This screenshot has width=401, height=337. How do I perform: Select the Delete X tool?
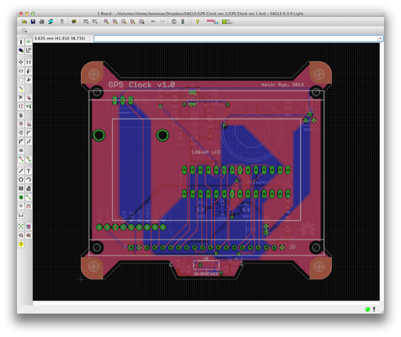(21, 98)
